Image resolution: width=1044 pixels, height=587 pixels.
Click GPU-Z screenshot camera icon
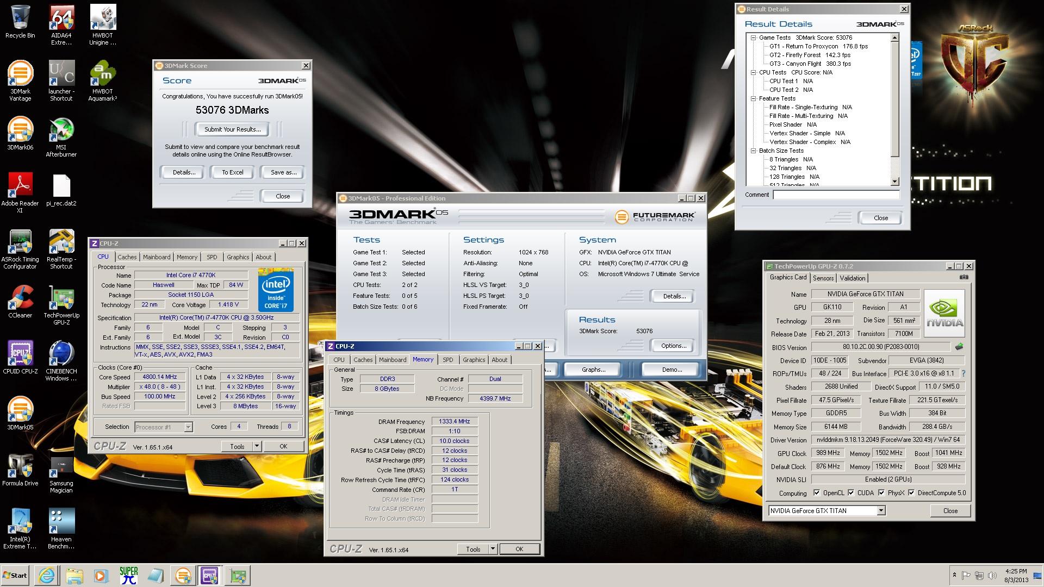click(x=964, y=277)
